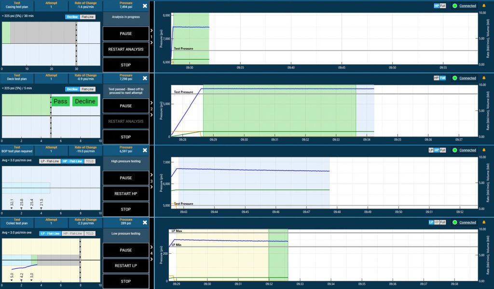The width and height of the screenshot is (494, 289).
Task: Click the alarm bell icon on the BOP chart
Action: pos(484,150)
